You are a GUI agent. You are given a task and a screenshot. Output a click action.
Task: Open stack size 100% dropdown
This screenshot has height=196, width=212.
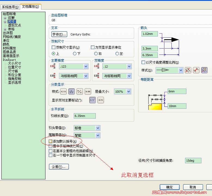pos(128,92)
